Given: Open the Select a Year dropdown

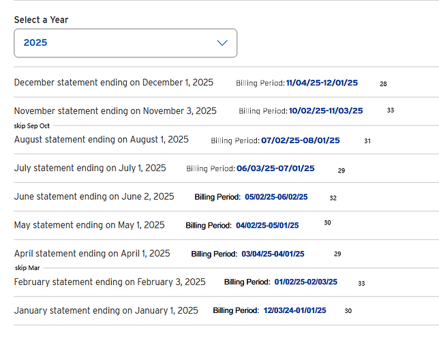Looking at the screenshot, I should pyautogui.click(x=125, y=43).
